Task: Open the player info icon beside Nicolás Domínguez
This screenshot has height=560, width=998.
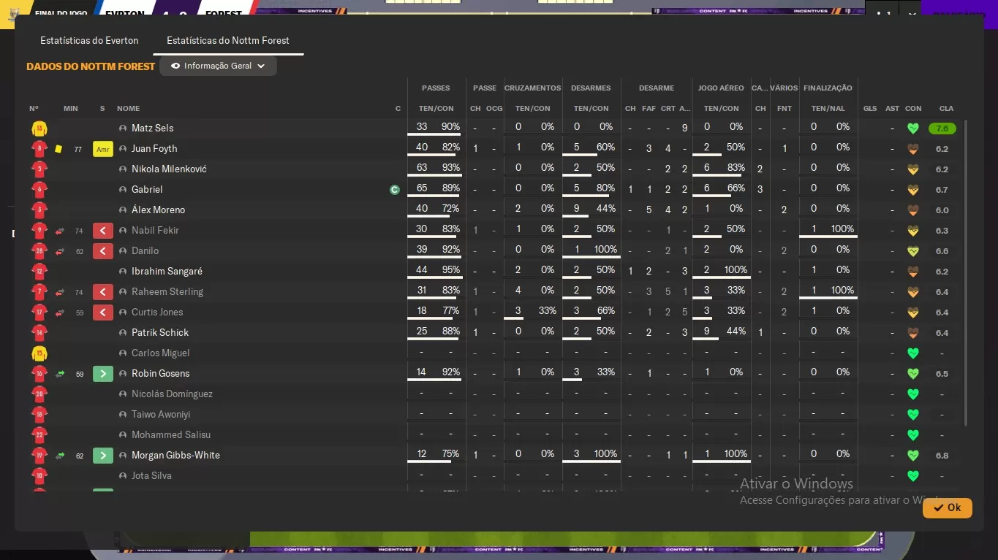Action: pos(123,394)
